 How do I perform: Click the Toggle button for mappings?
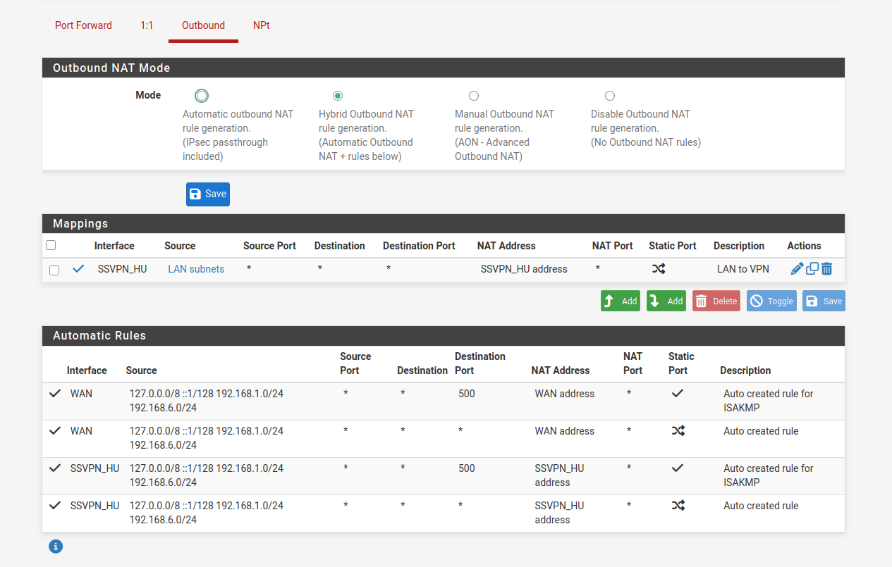click(771, 301)
